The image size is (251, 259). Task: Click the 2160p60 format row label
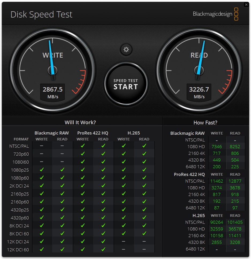click(x=20, y=202)
